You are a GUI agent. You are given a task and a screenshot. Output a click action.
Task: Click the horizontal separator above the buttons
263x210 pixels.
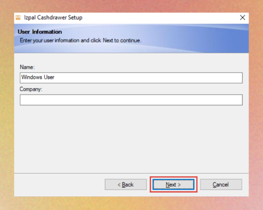coord(131,174)
